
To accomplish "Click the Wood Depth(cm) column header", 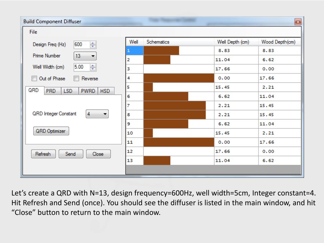I will (279, 42).
